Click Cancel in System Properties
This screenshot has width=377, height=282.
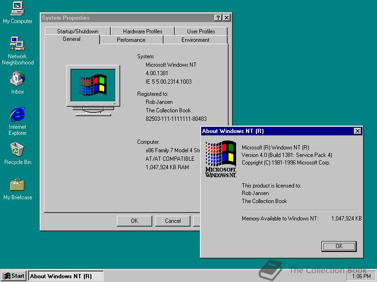172,221
